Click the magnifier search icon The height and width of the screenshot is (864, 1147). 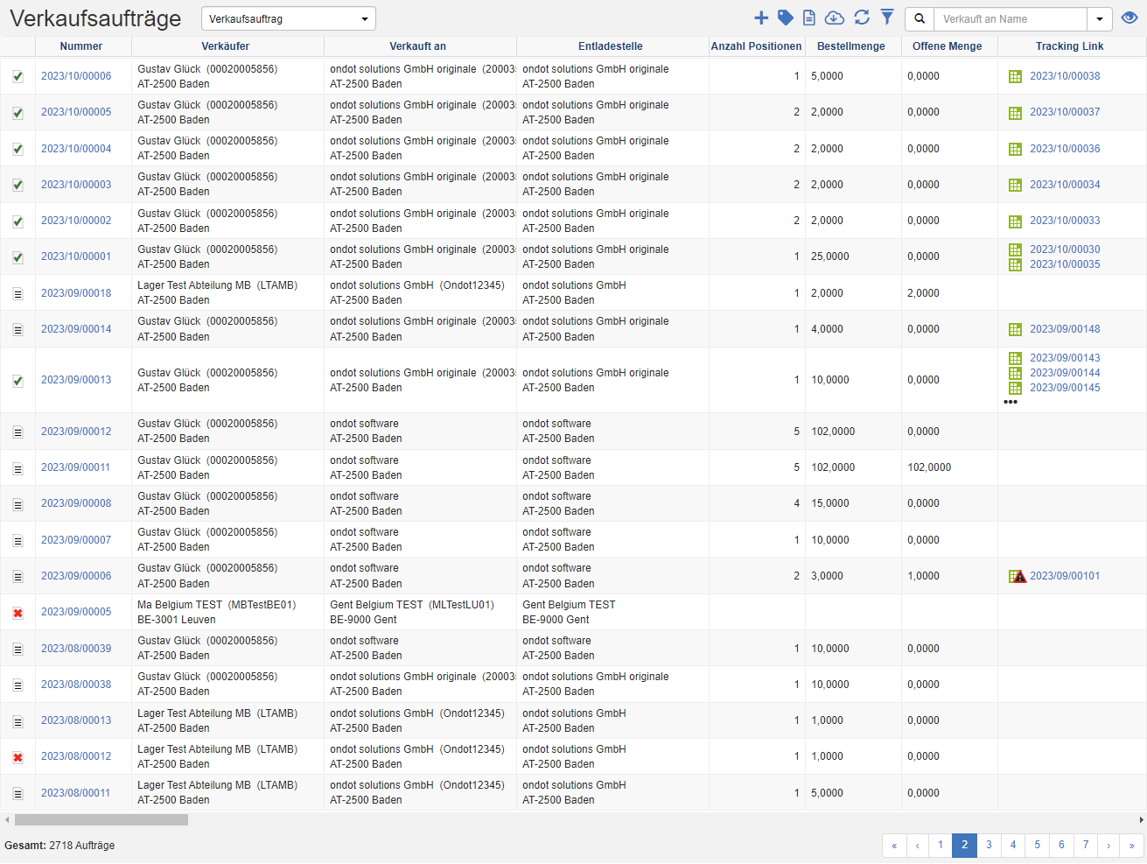coord(920,19)
